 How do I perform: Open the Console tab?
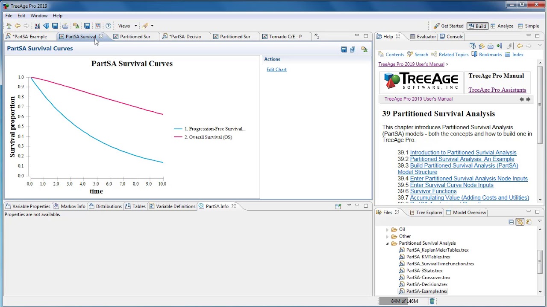pyautogui.click(x=451, y=37)
